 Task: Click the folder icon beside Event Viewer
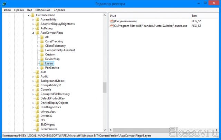37,129
